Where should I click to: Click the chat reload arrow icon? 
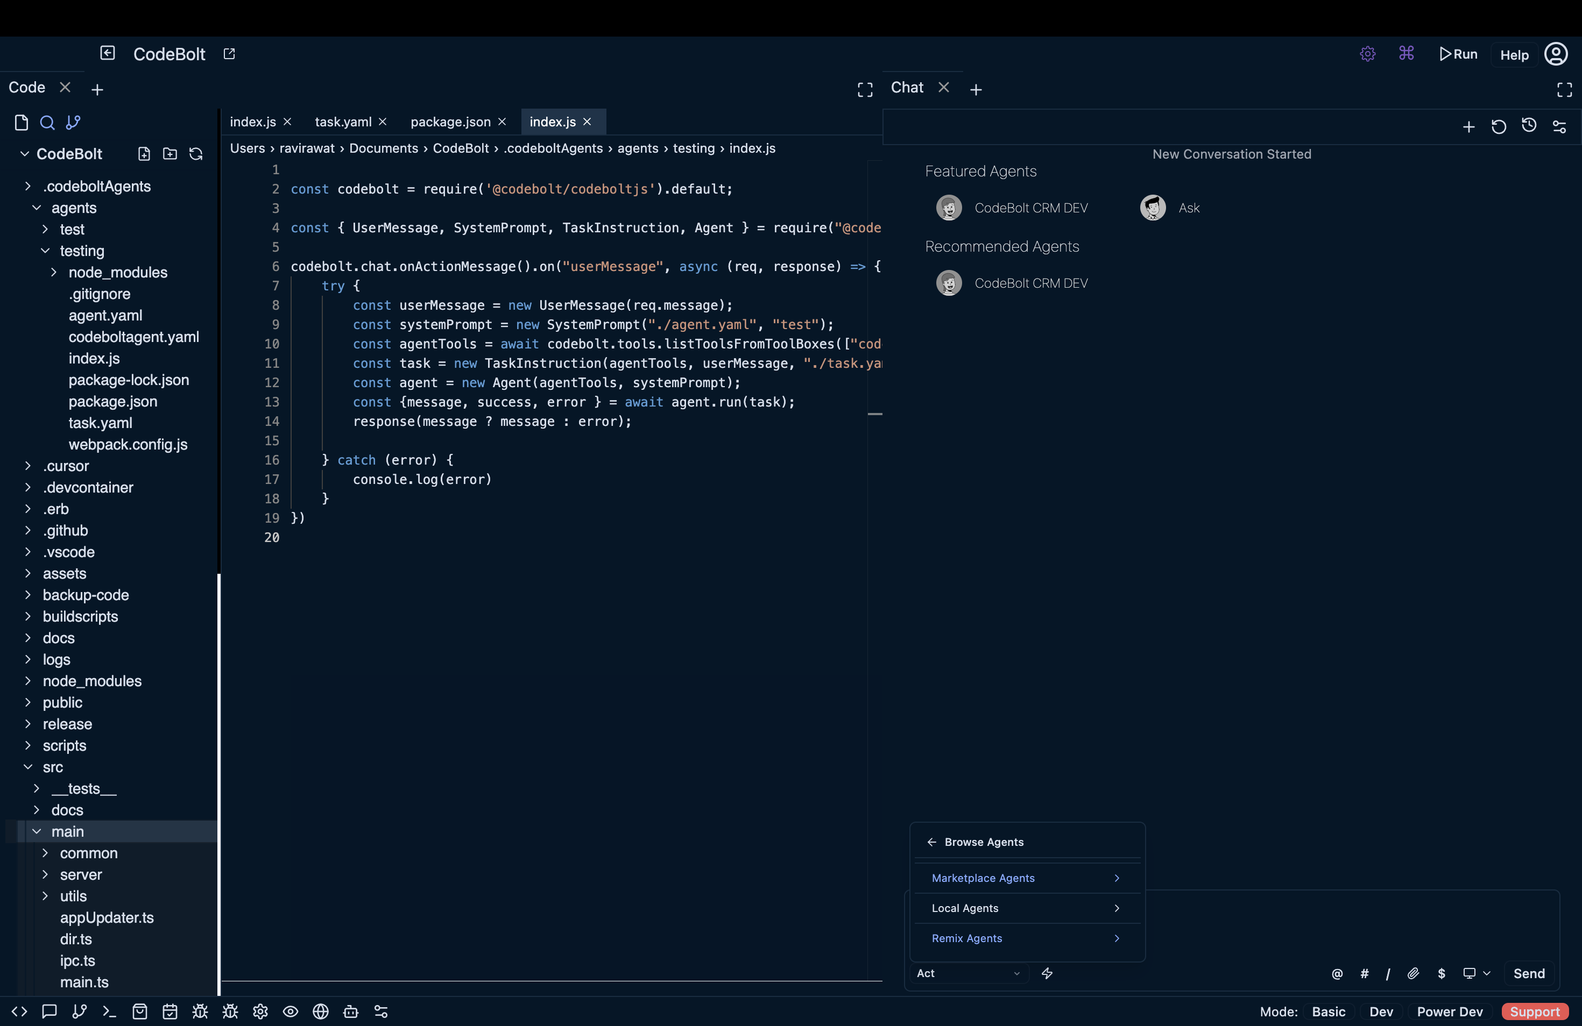point(1499,126)
